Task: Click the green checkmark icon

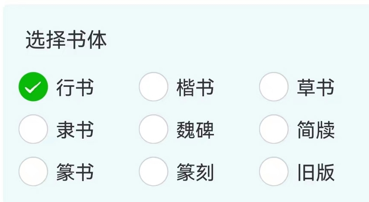Action: (33, 87)
